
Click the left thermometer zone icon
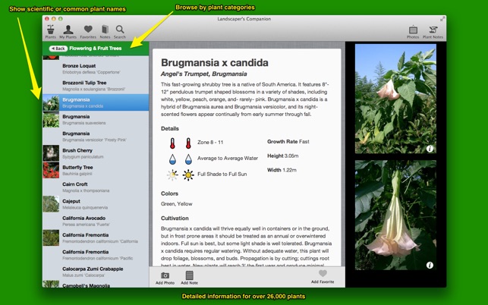(172, 143)
